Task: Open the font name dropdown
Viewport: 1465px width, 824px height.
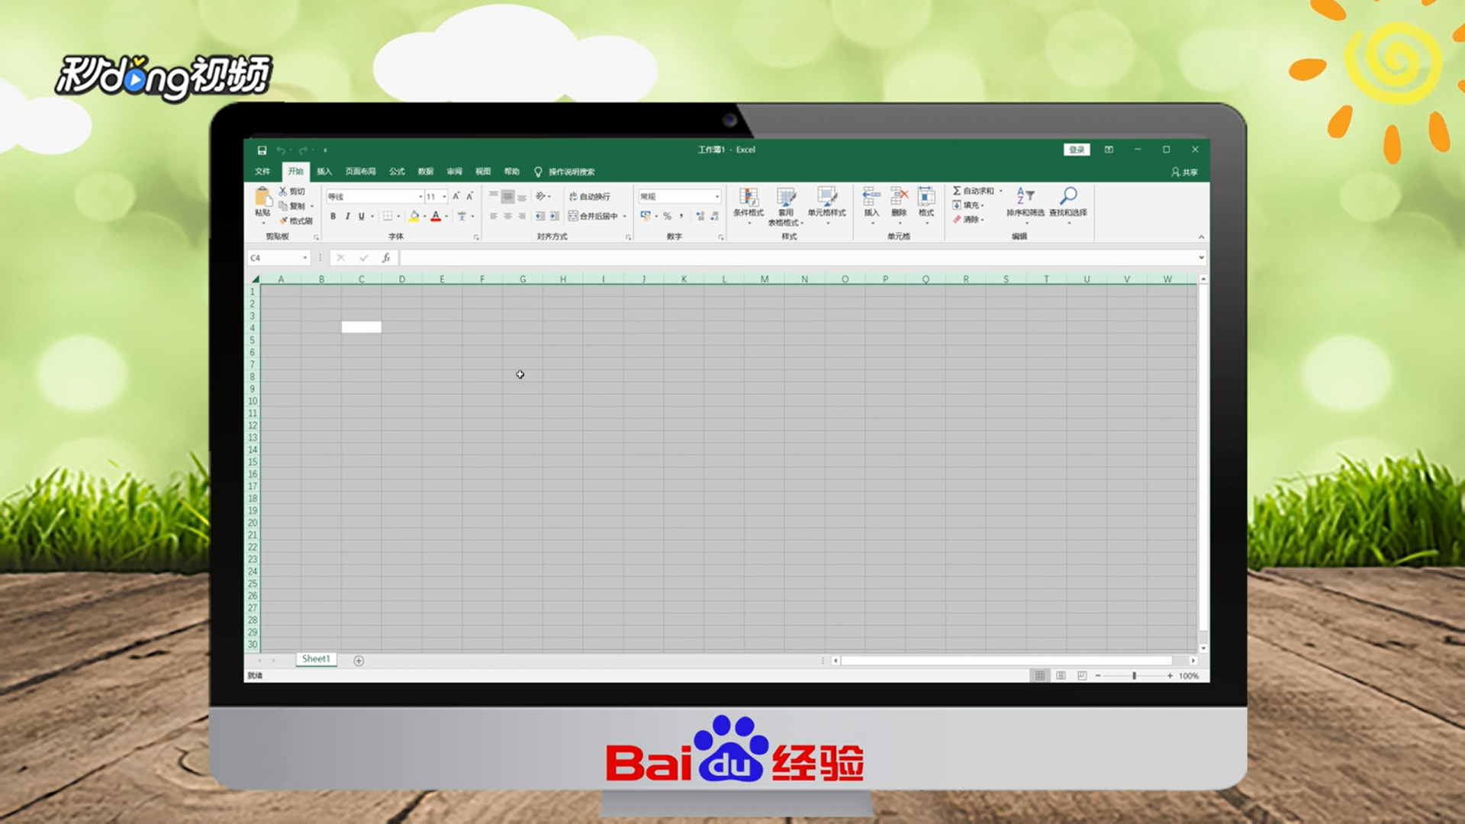Action: (420, 197)
